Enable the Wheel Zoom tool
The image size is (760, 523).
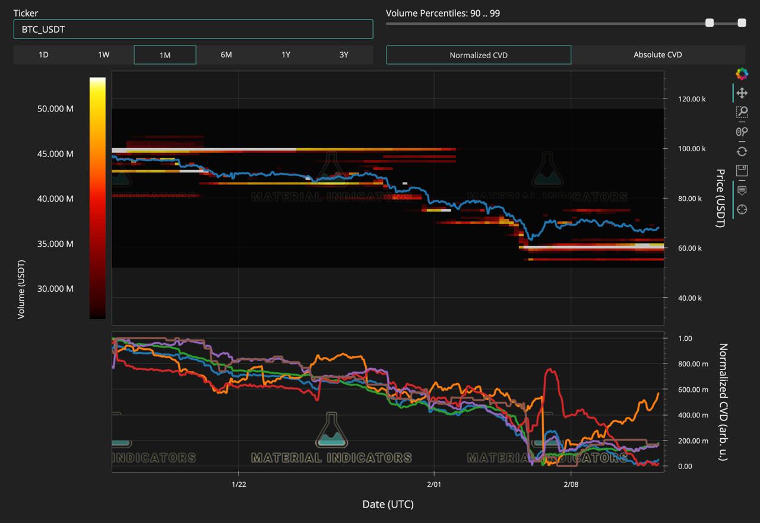point(742,132)
